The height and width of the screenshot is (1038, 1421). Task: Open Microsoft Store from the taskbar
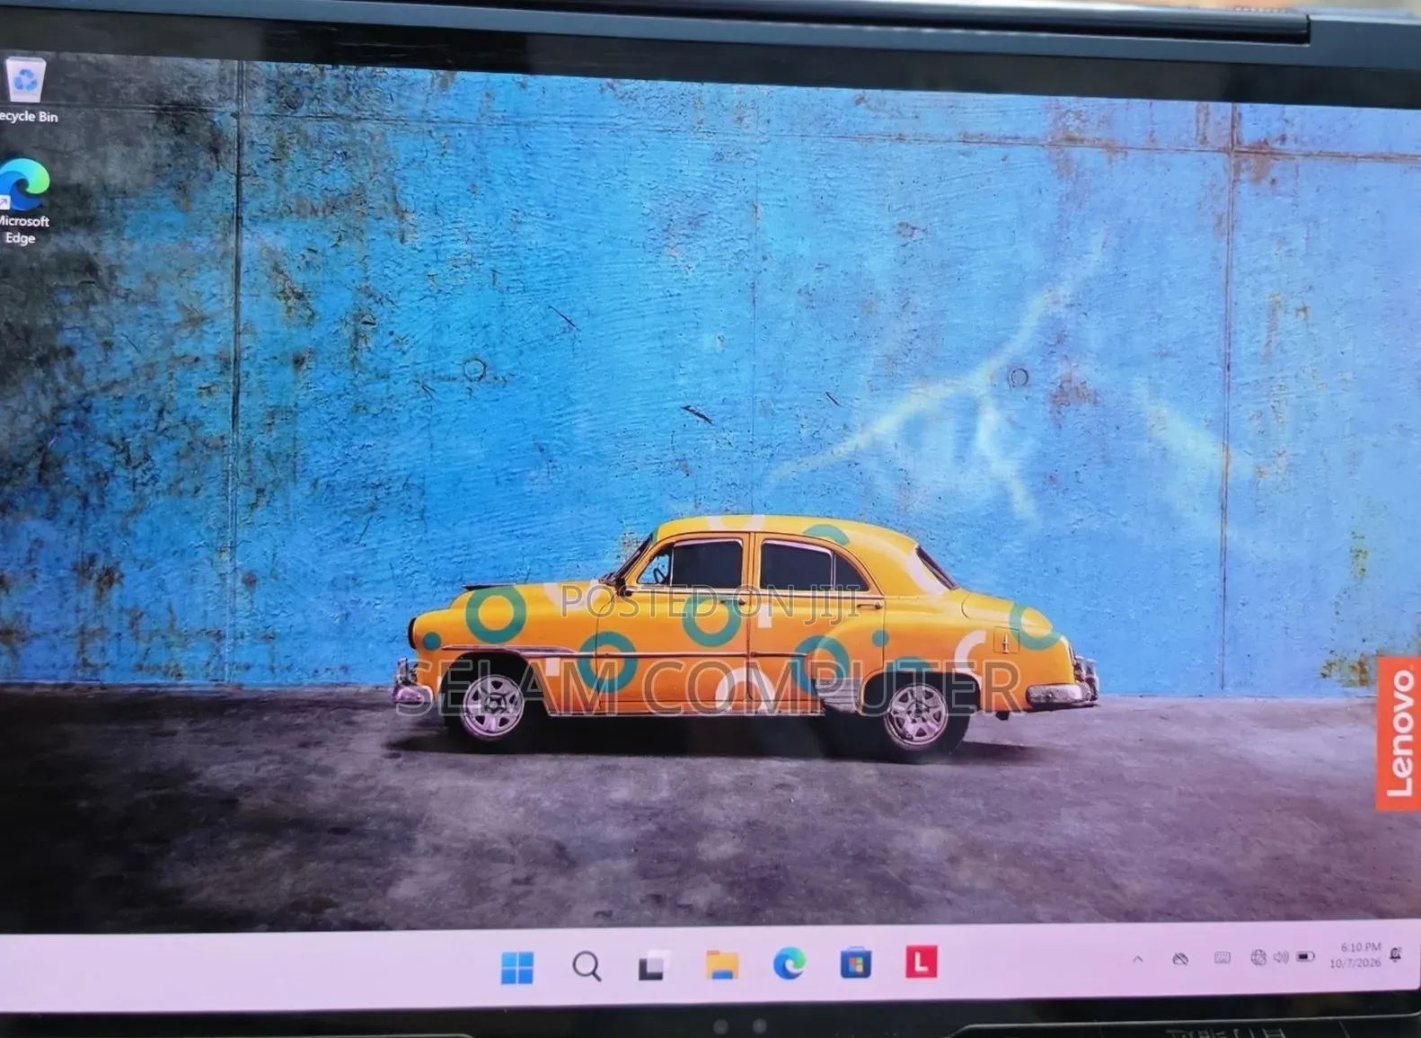pos(855,963)
